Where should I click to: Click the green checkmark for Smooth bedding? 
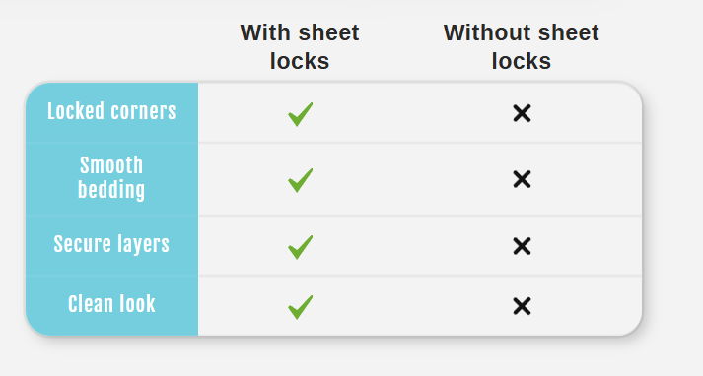(300, 180)
